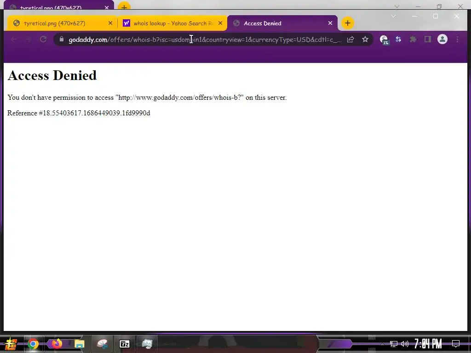Restore down the background Chrome window
The height and width of the screenshot is (353, 471).
click(x=439, y=6)
